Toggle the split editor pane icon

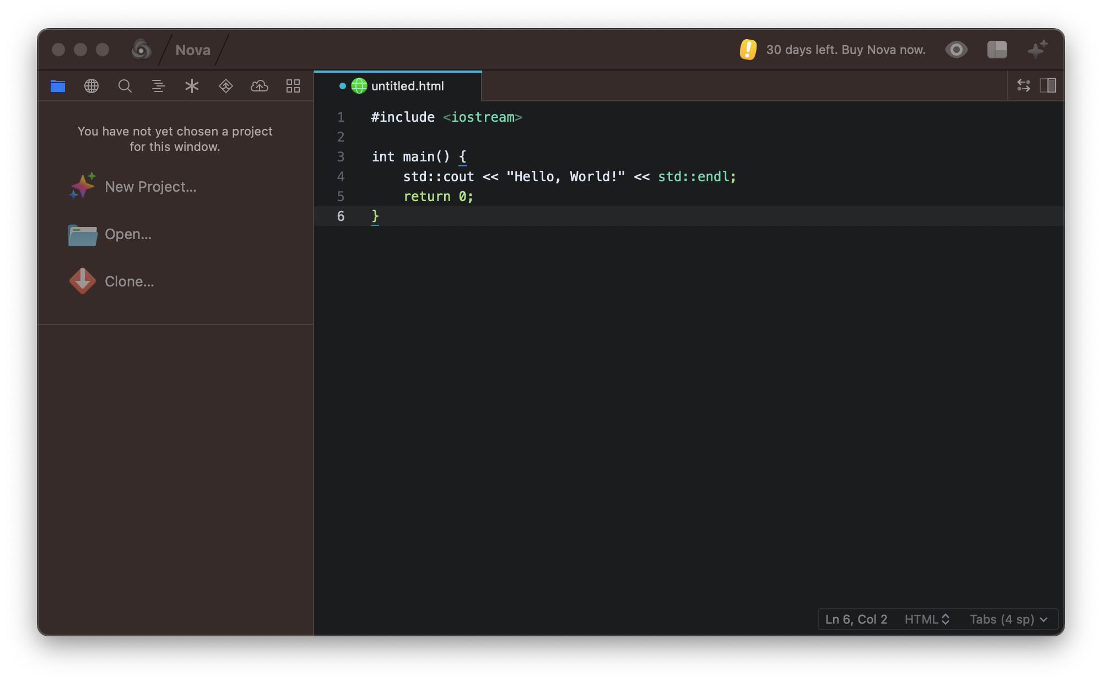click(x=1048, y=85)
